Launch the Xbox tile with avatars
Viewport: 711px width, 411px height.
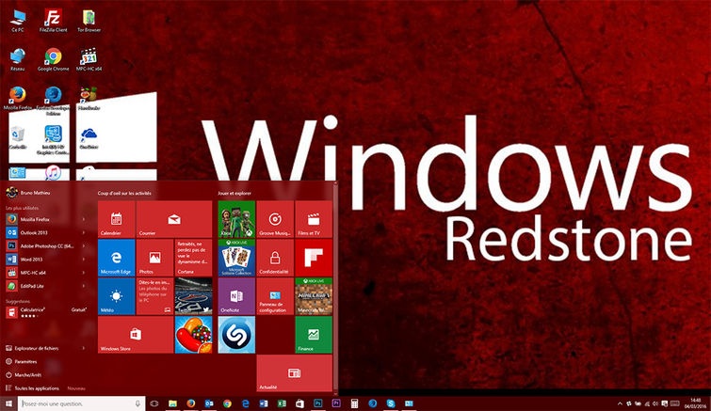pyautogui.click(x=236, y=219)
